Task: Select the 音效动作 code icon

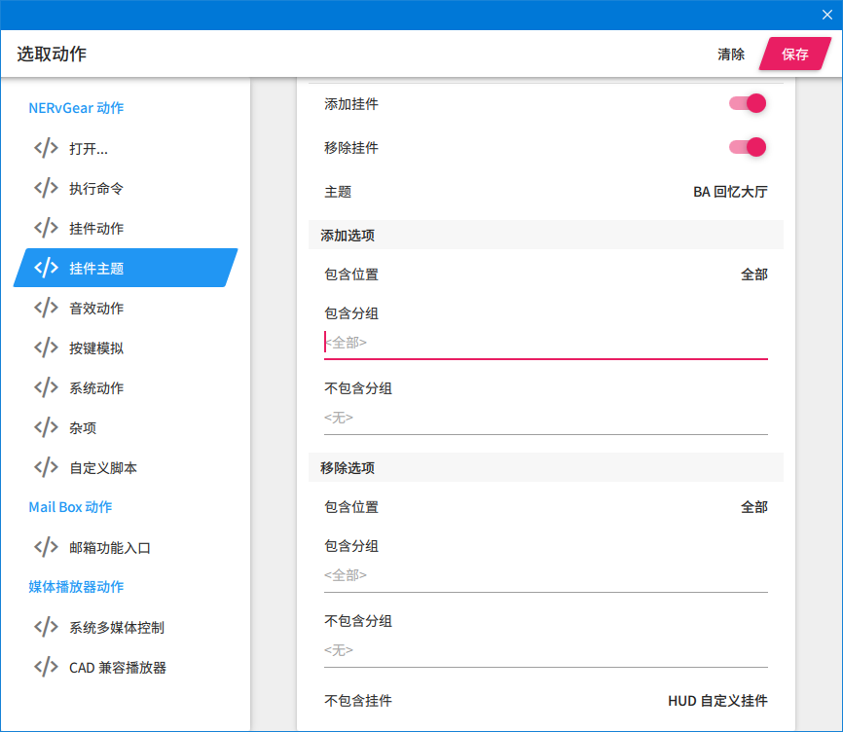Action: coord(46,308)
